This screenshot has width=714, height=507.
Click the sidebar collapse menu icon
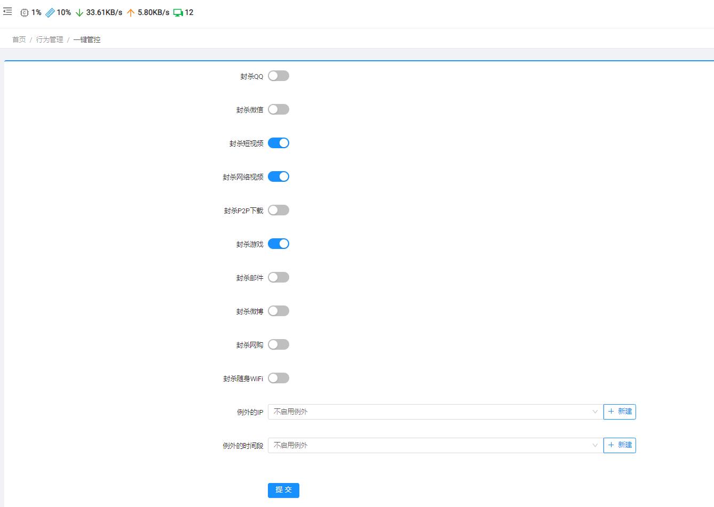click(x=7, y=11)
